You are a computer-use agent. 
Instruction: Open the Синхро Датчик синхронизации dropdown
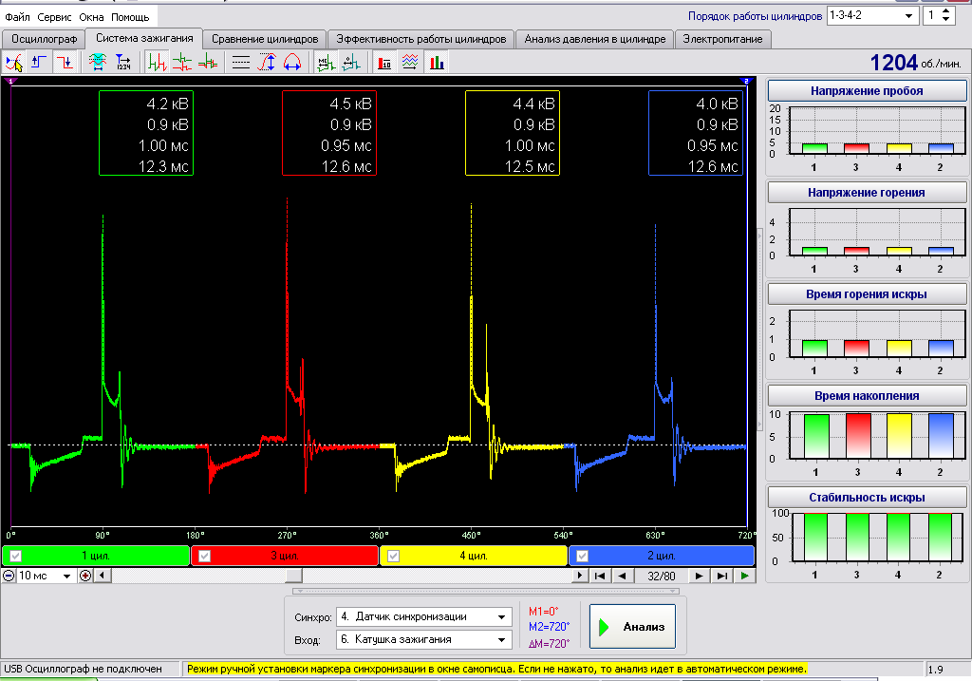[x=424, y=617]
